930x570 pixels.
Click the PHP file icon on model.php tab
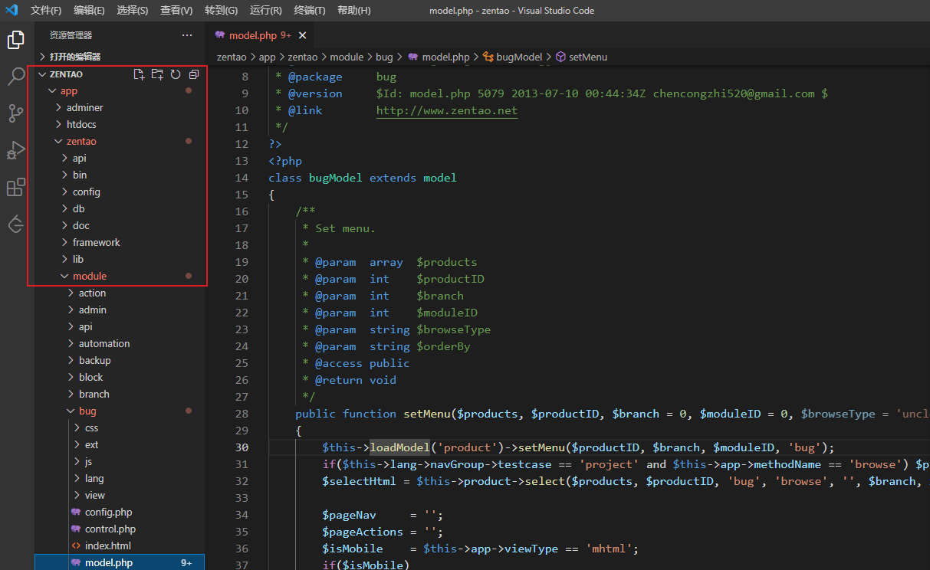click(220, 35)
